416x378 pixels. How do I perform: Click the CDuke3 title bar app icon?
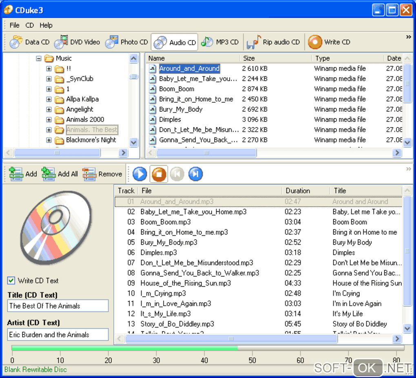(x=8, y=9)
